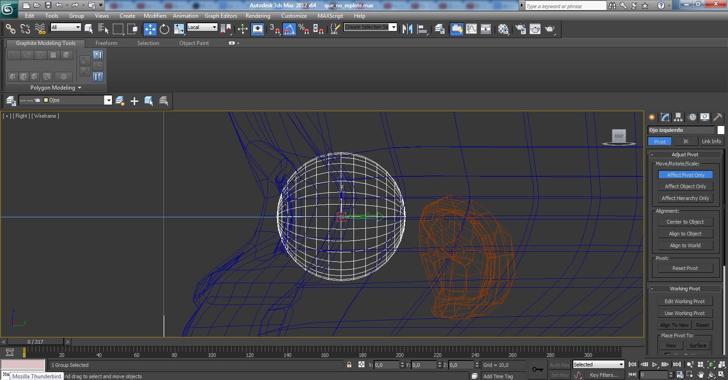This screenshot has width=728, height=380.
Task: Click the Select by Name icon
Action: (103, 29)
